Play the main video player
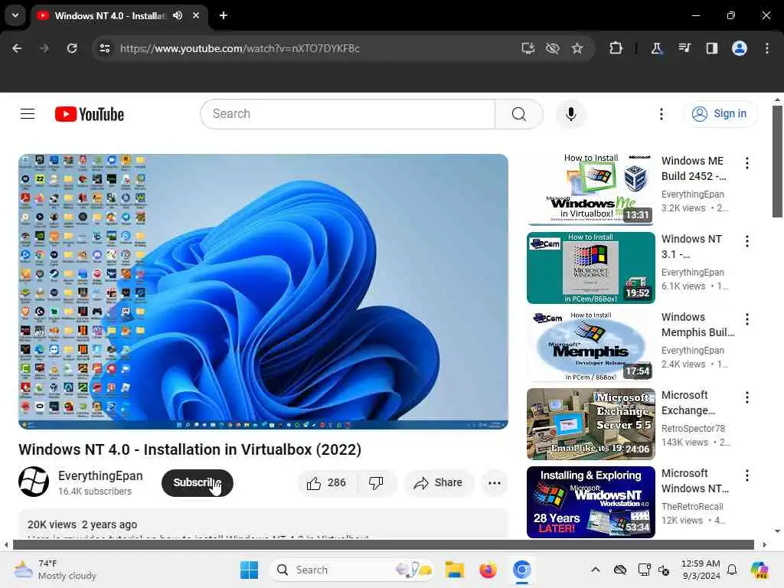The image size is (784, 588). tap(263, 292)
